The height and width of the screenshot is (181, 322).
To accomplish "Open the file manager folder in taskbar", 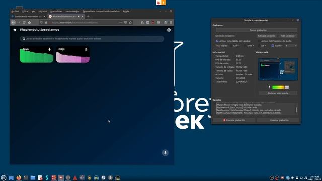I will 33,177.
